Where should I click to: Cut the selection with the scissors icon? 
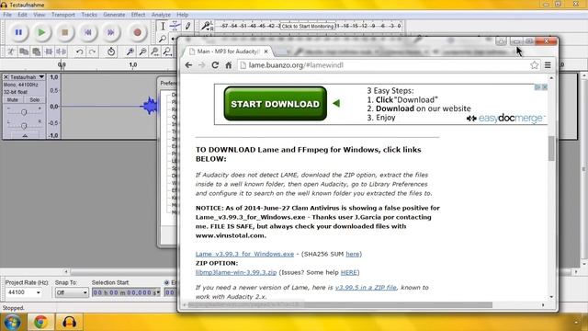[x=11, y=51]
